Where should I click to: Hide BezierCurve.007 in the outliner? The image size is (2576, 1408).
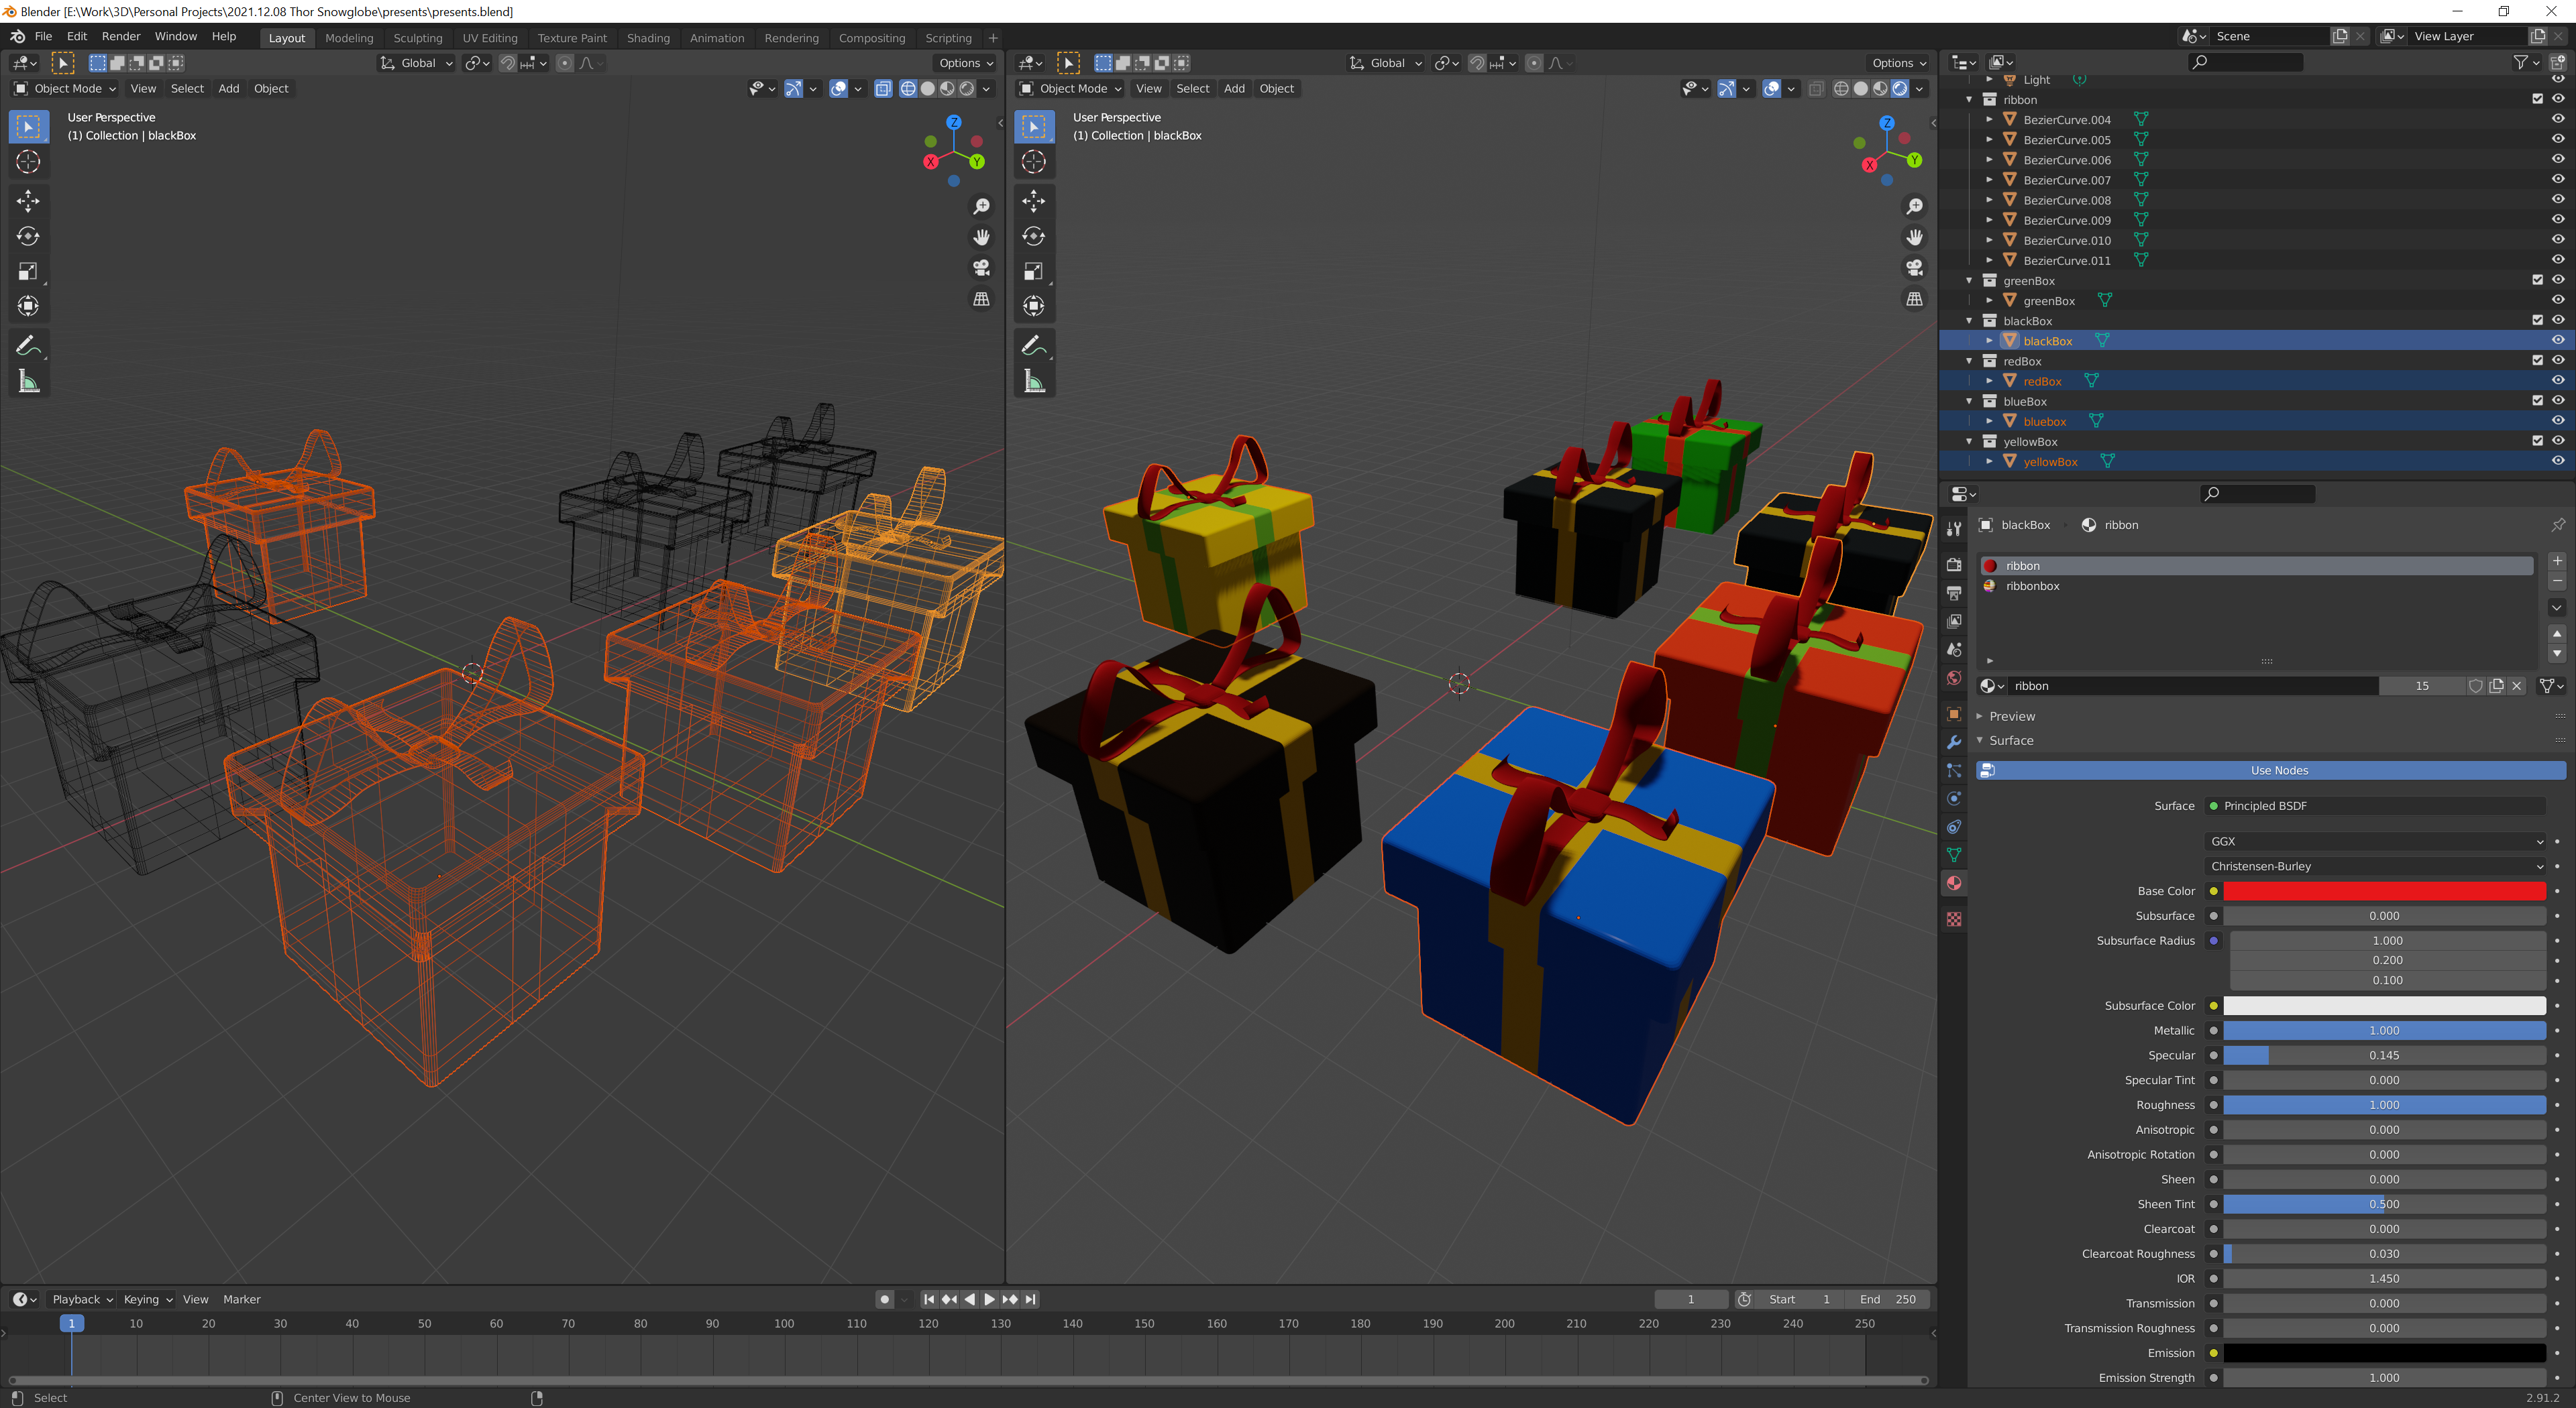point(2557,180)
